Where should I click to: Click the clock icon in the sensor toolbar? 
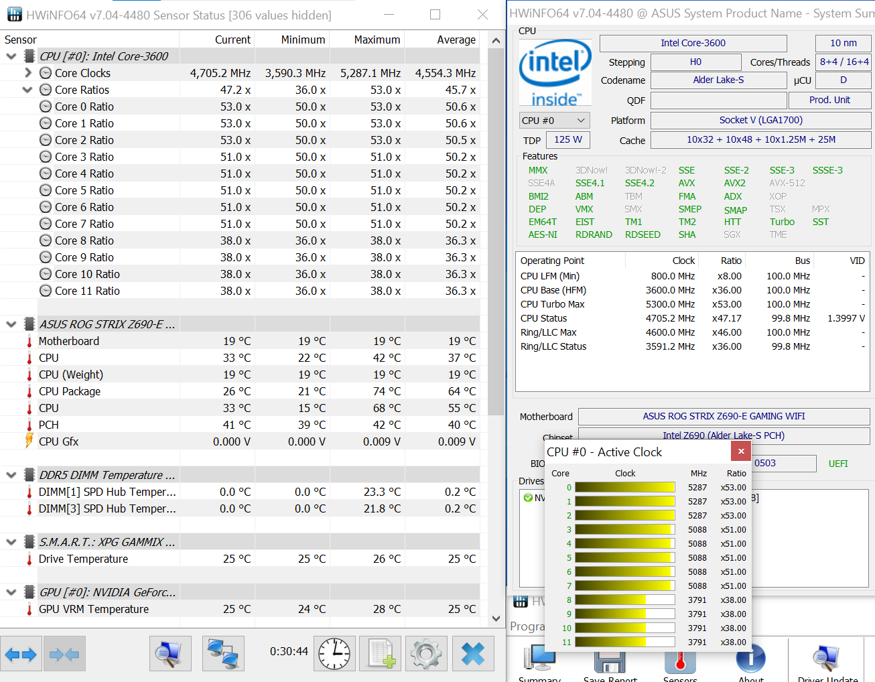(334, 653)
